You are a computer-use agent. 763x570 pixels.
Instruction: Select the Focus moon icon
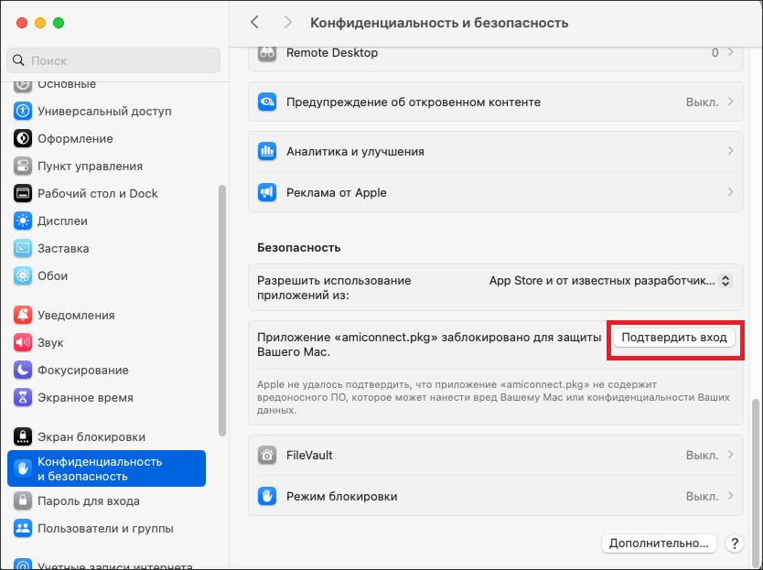[23, 371]
